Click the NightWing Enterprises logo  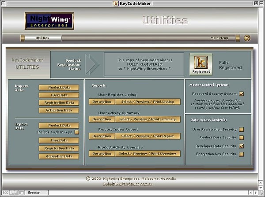(x=49, y=21)
